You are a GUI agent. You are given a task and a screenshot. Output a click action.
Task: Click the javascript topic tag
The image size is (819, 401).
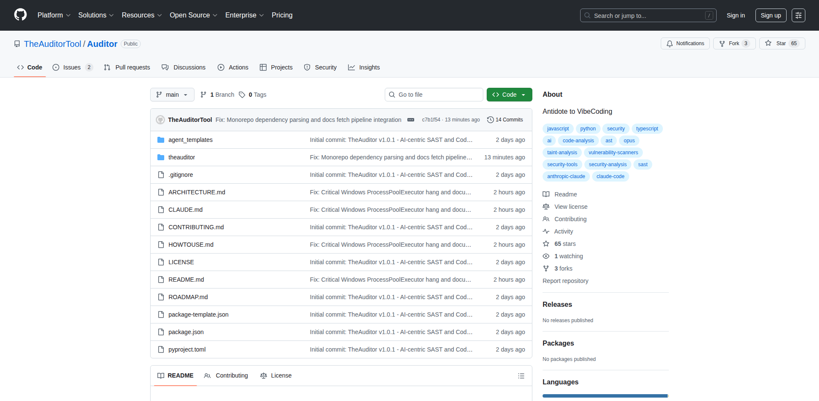pos(558,129)
